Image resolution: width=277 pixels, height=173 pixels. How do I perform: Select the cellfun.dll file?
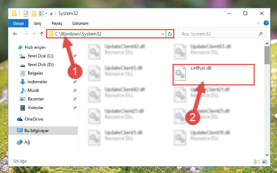pos(213,75)
